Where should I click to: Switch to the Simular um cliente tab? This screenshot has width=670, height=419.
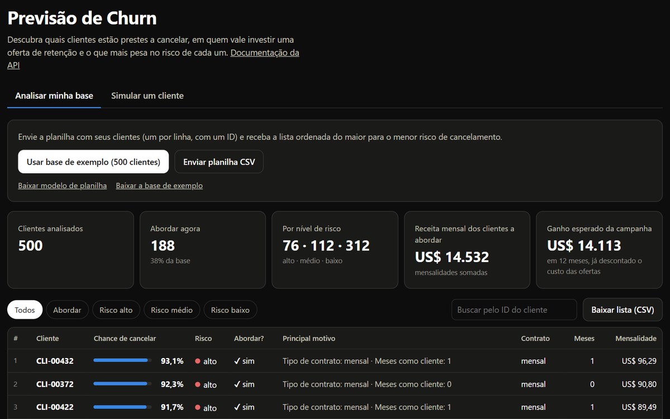147,96
